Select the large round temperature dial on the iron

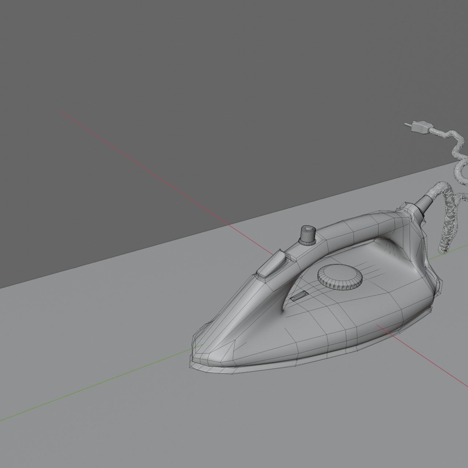(340, 278)
